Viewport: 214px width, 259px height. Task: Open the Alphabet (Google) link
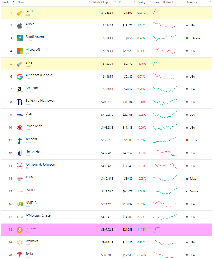click(39, 75)
